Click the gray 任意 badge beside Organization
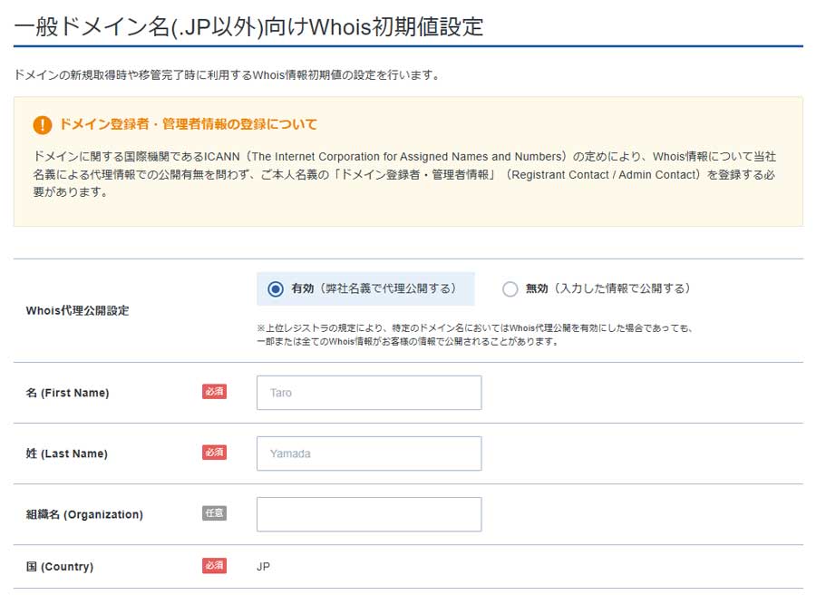Image resolution: width=816 pixels, height=595 pixels. point(214,512)
